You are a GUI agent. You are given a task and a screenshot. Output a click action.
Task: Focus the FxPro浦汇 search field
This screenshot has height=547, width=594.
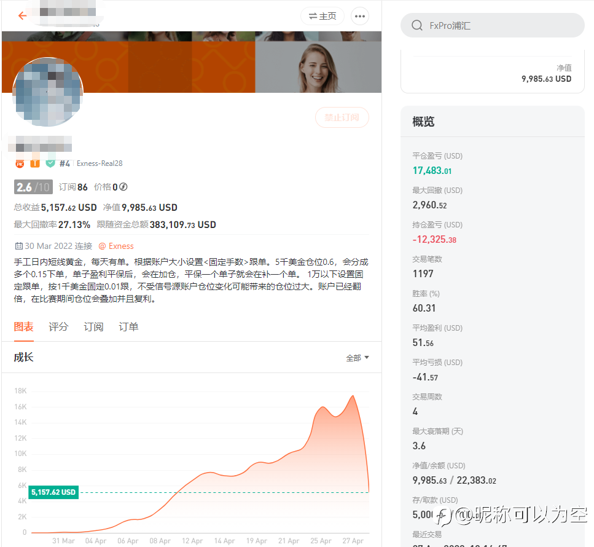click(x=493, y=25)
